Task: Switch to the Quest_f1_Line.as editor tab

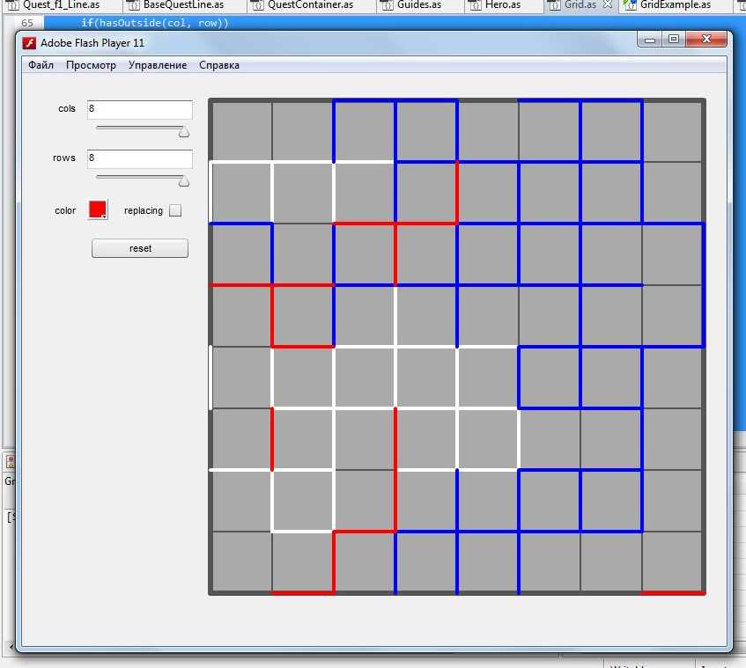Action: tap(61, 5)
